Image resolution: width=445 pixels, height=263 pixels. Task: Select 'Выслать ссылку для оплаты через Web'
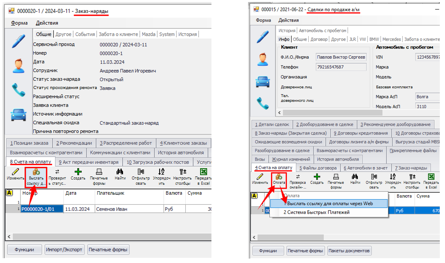point(328,204)
